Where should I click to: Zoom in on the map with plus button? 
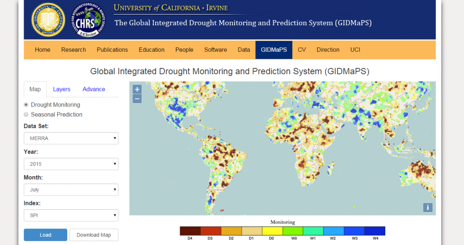[x=137, y=89]
